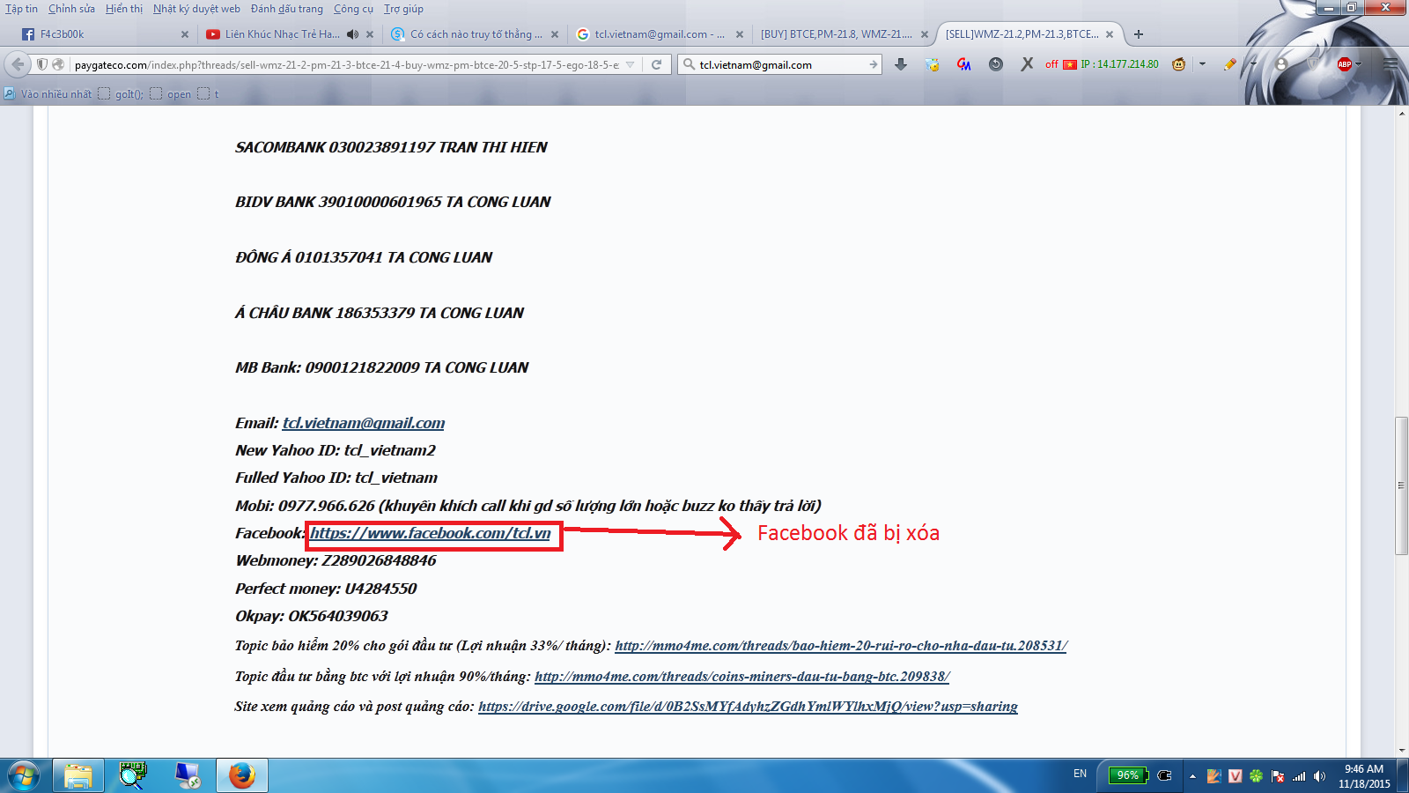Open the Nhật ký duyệt web menu
1409x793 pixels.
tap(196, 9)
